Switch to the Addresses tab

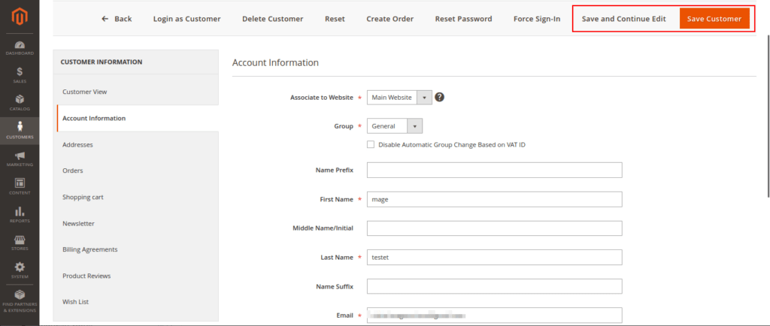[x=77, y=144]
